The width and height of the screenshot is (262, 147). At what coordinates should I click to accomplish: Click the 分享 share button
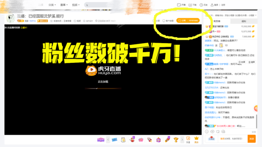click(x=156, y=21)
